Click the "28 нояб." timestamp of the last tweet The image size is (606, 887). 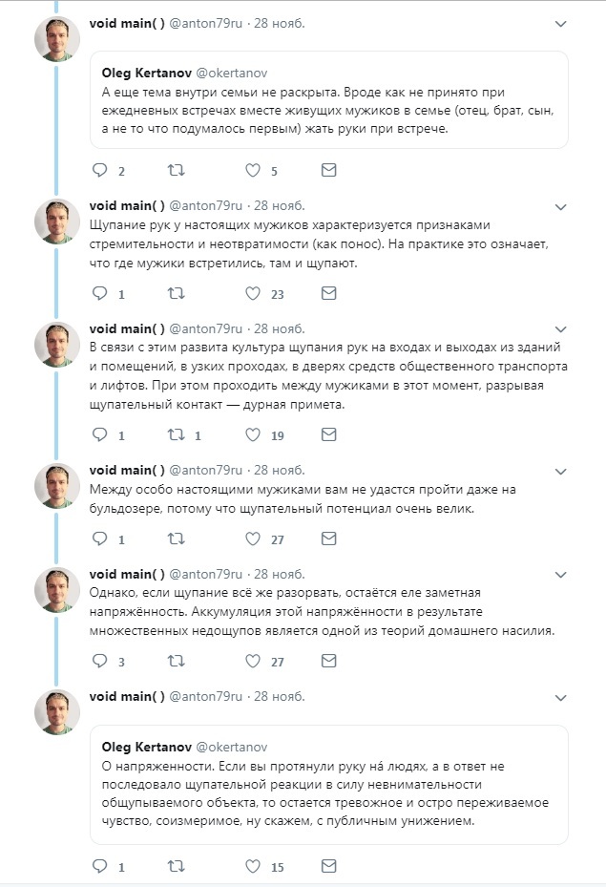point(280,696)
